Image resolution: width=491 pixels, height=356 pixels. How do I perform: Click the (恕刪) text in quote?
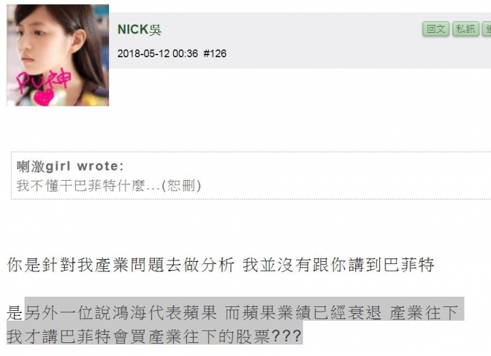click(181, 186)
